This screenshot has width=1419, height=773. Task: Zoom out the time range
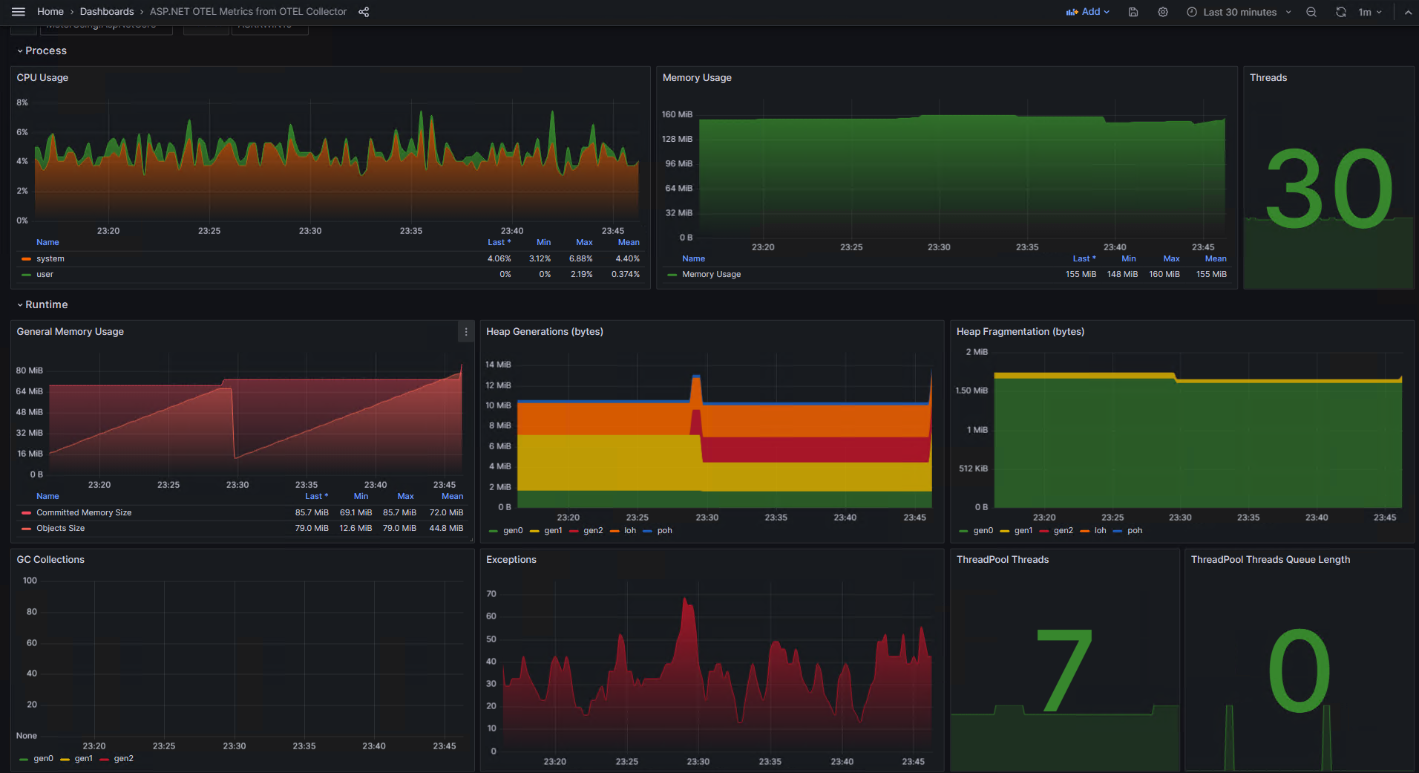pos(1311,12)
